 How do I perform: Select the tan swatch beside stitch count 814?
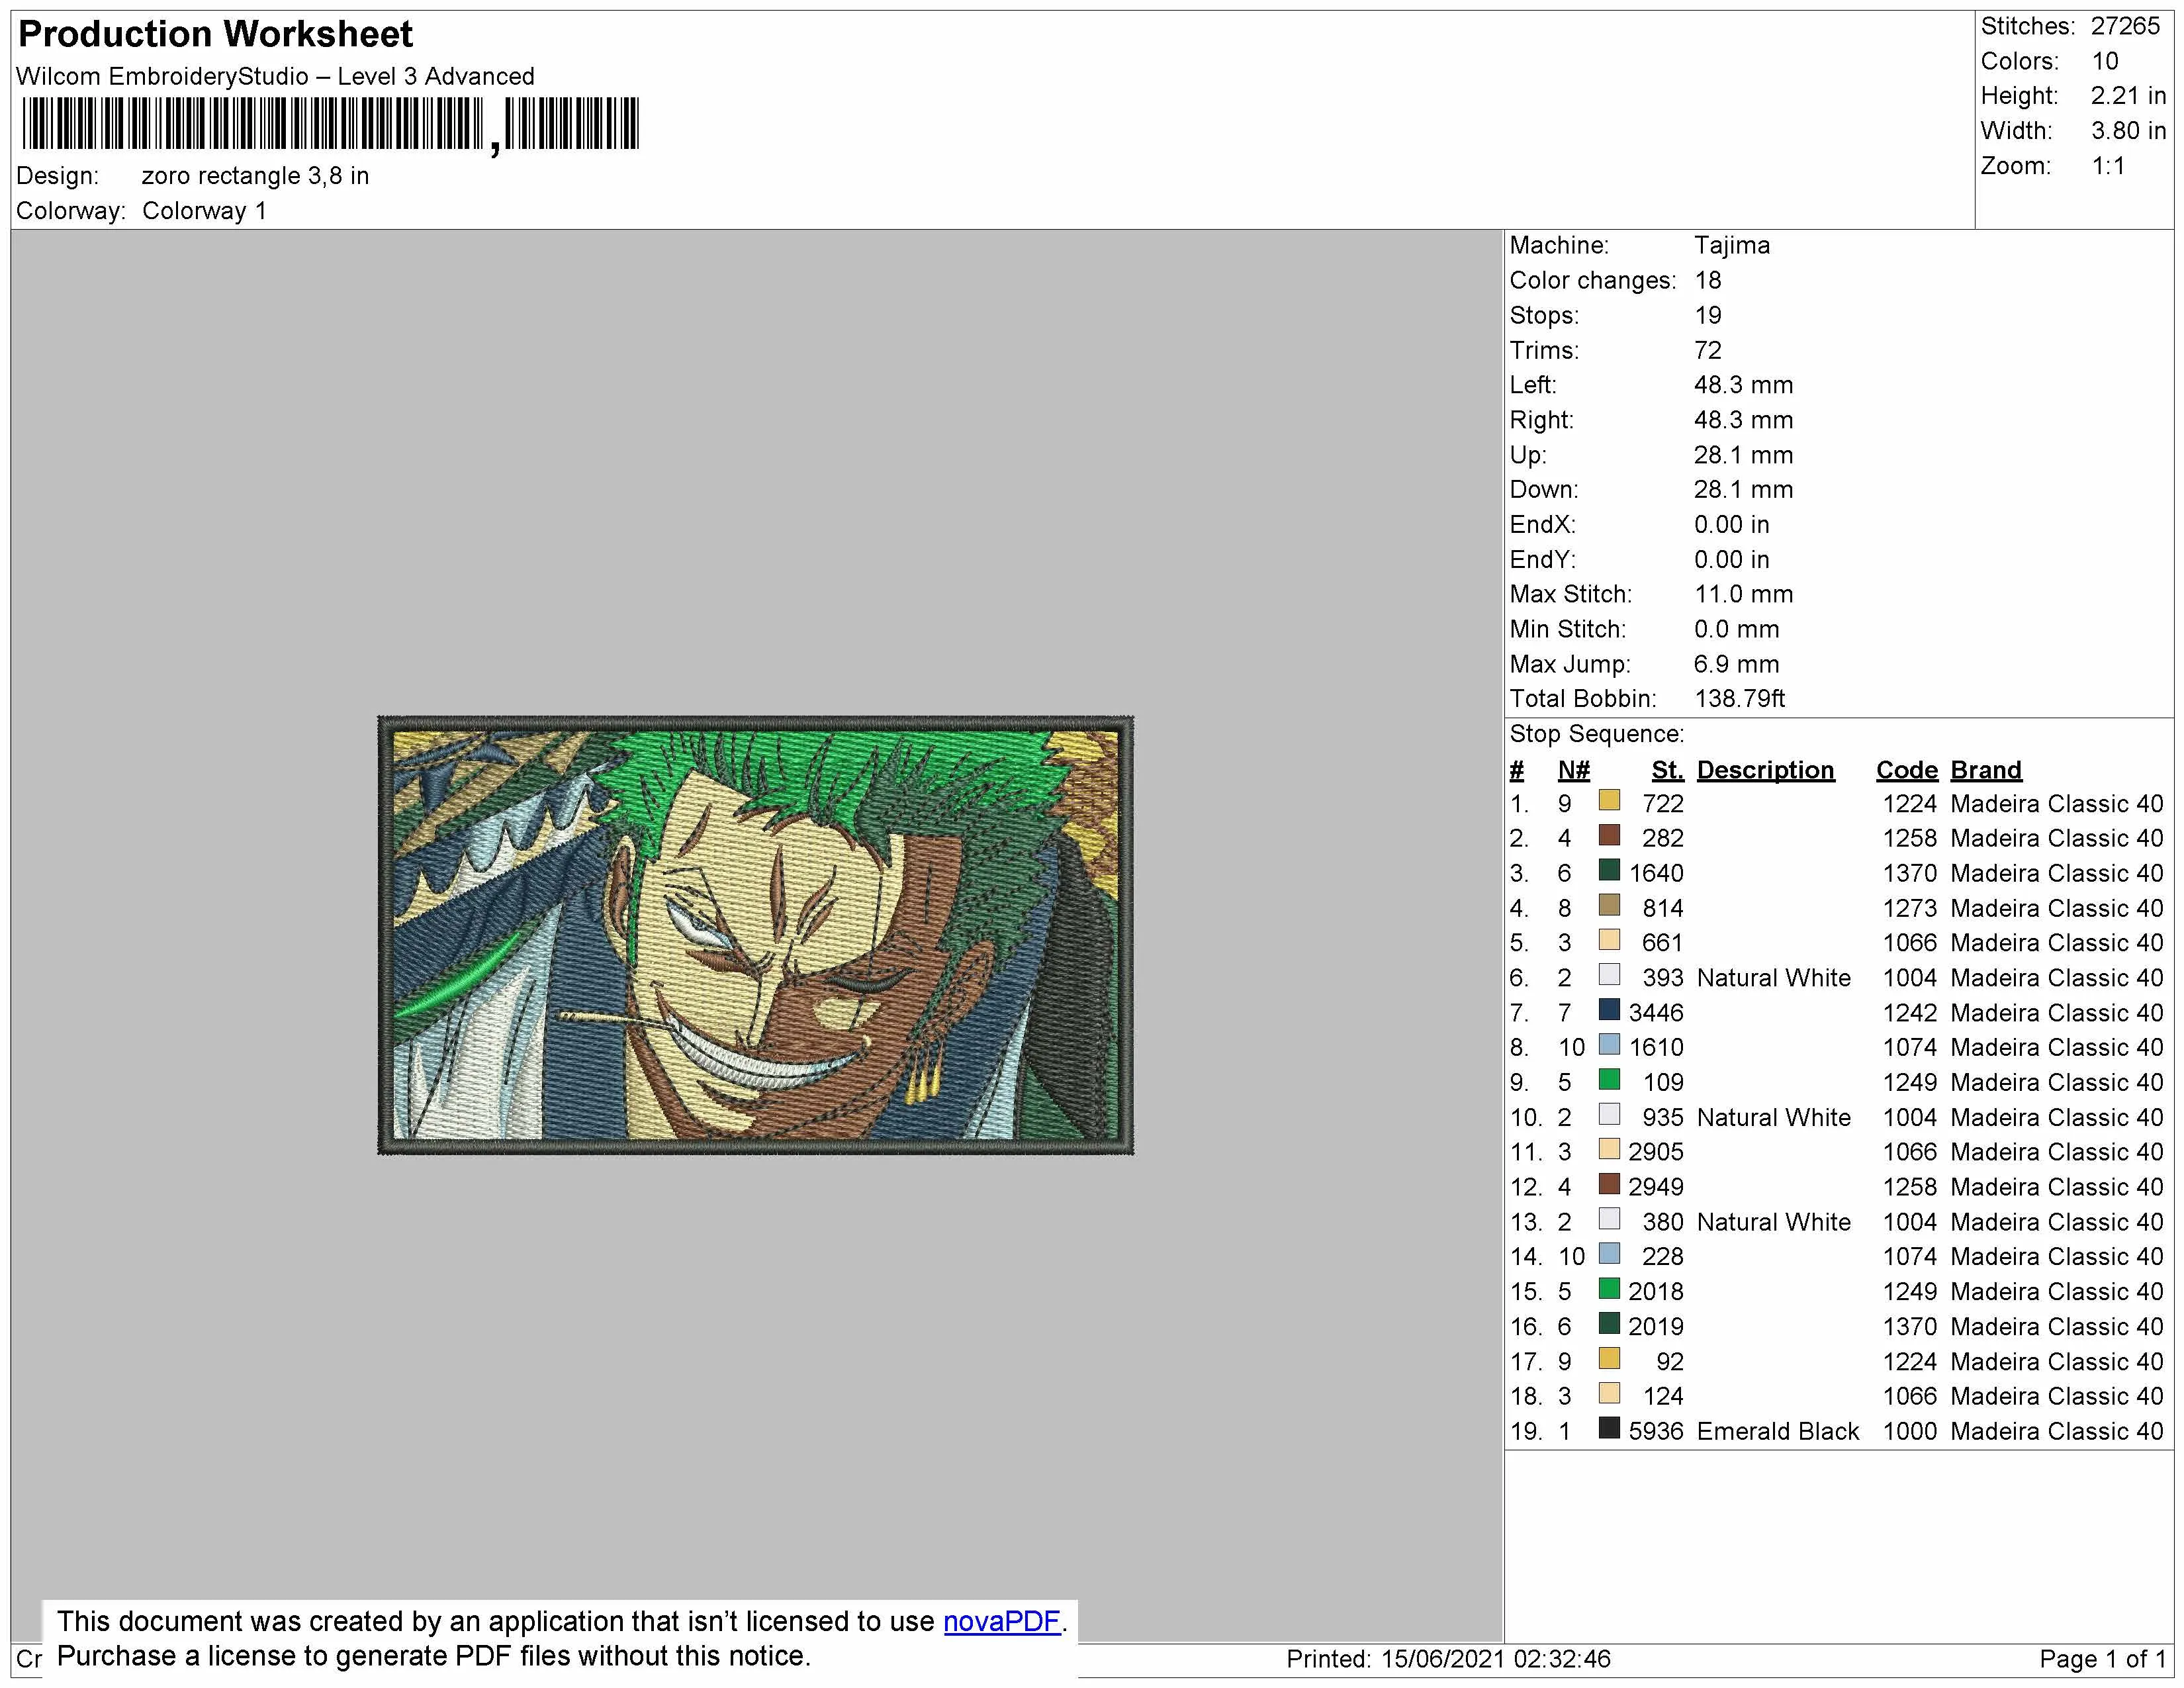pyautogui.click(x=1609, y=905)
